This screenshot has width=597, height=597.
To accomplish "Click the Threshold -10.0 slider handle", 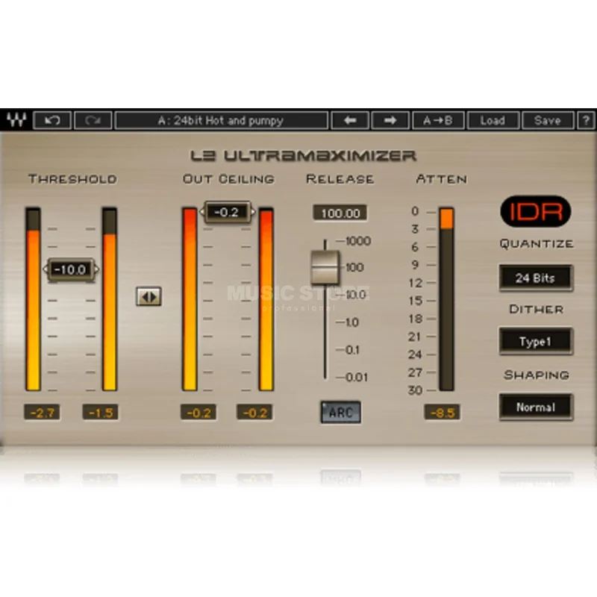I will pos(71,269).
